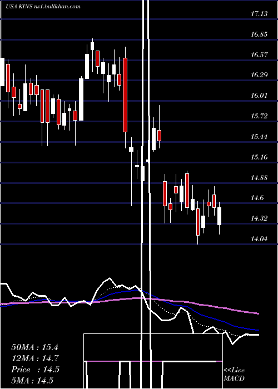Click the '50MA : 15.4' readout
Viewport: 278px width, 389px height.
(34, 347)
